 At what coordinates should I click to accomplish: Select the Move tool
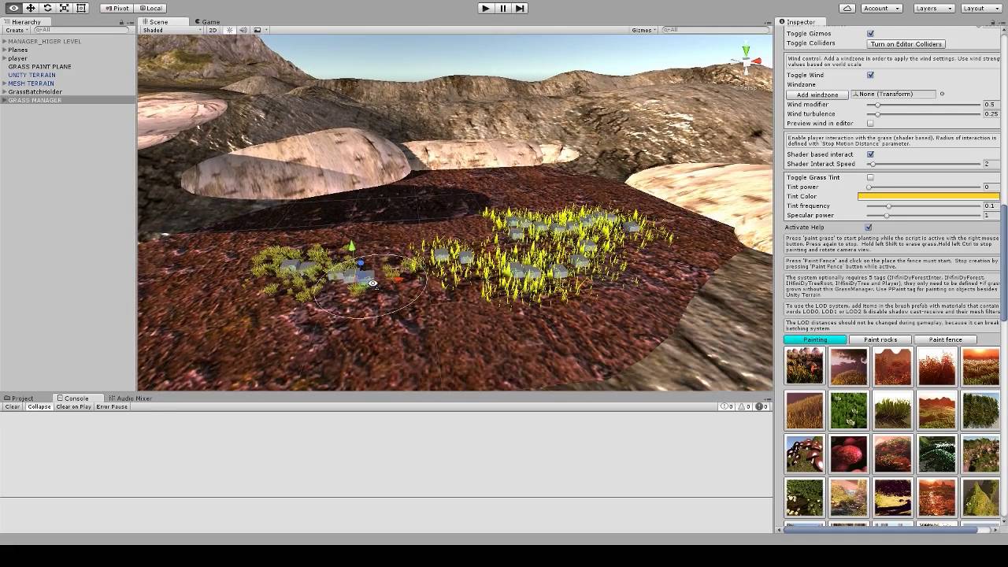[31, 8]
